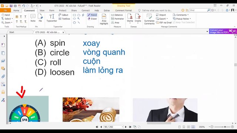The image size is (237, 133).
Task: Switch to facing pages view mode
Action: point(188,127)
